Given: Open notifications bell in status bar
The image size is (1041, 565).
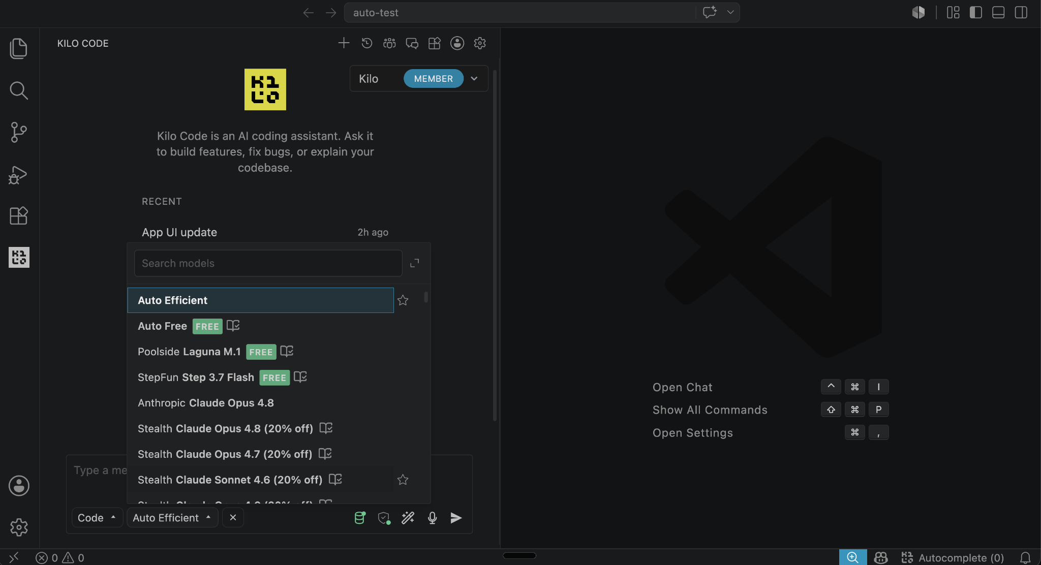Looking at the screenshot, I should coord(1025,558).
